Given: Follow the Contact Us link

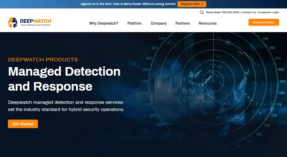Looking at the screenshot, I should [249, 12].
